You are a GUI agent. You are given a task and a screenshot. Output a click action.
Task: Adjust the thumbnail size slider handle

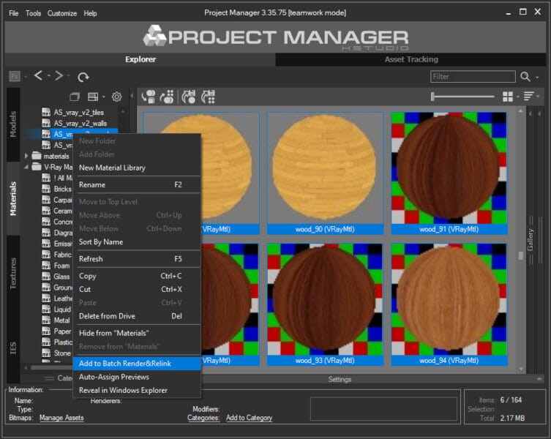[433, 97]
